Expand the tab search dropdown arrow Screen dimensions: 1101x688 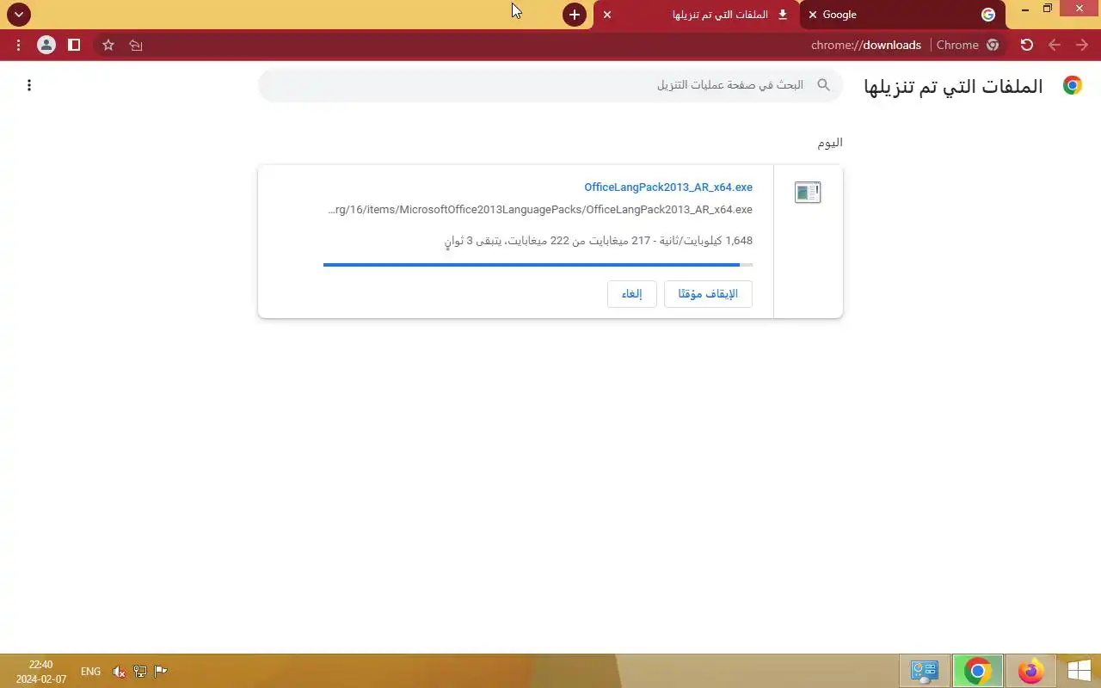(x=18, y=15)
